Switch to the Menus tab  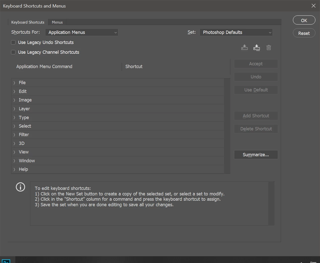57,22
